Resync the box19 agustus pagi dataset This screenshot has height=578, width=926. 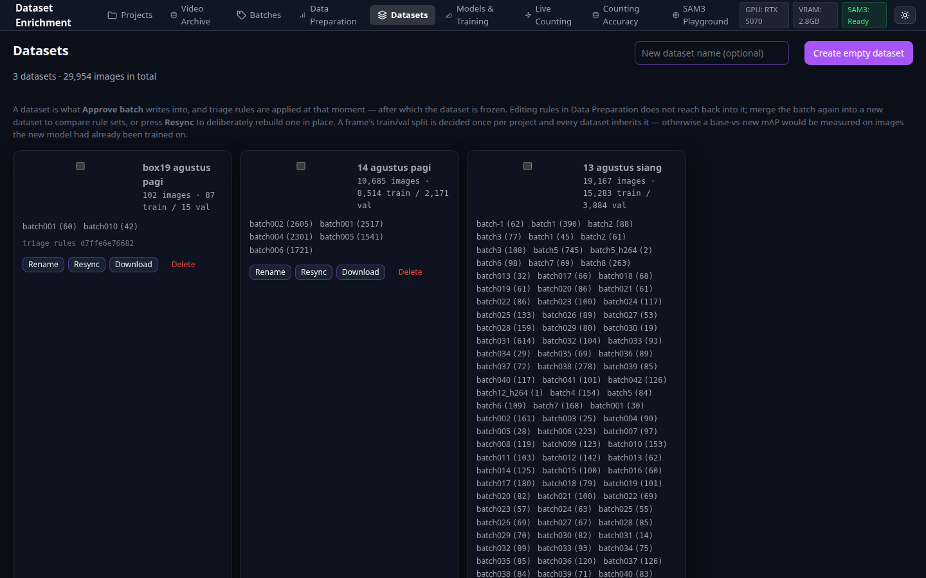pos(87,265)
